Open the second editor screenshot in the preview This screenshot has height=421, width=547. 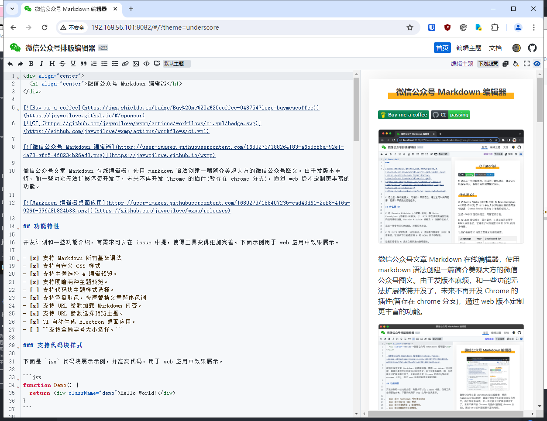click(x=451, y=367)
